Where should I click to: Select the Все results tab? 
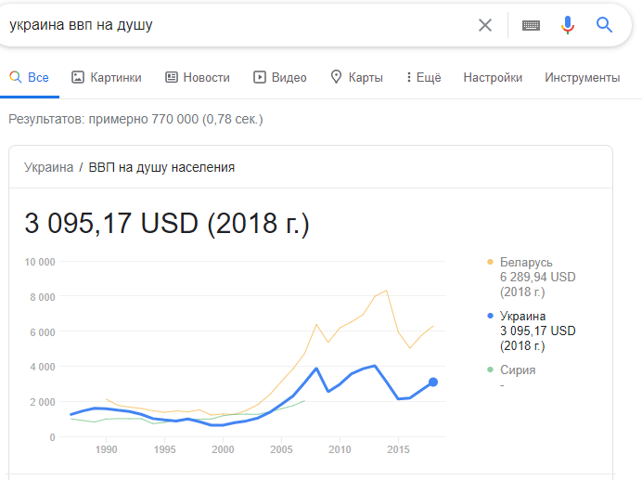[x=30, y=78]
